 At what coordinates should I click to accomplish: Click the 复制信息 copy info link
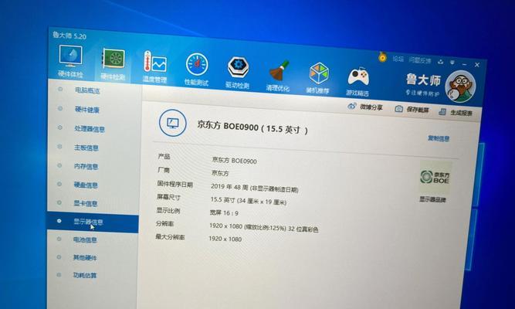coord(439,138)
